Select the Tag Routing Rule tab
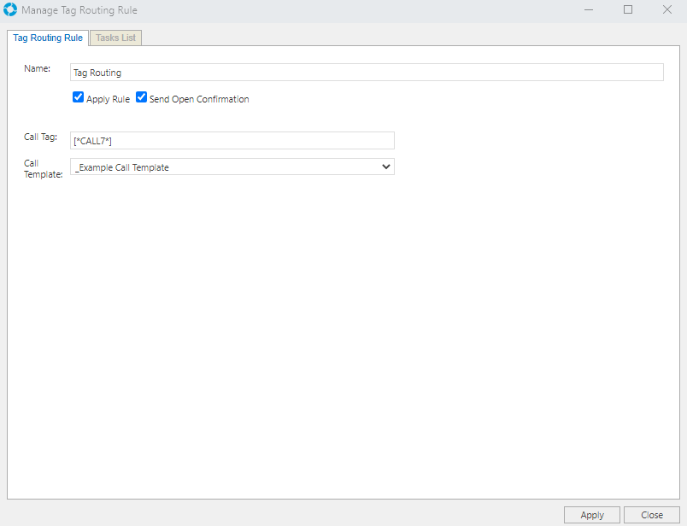This screenshot has height=526, width=687. 48,38
